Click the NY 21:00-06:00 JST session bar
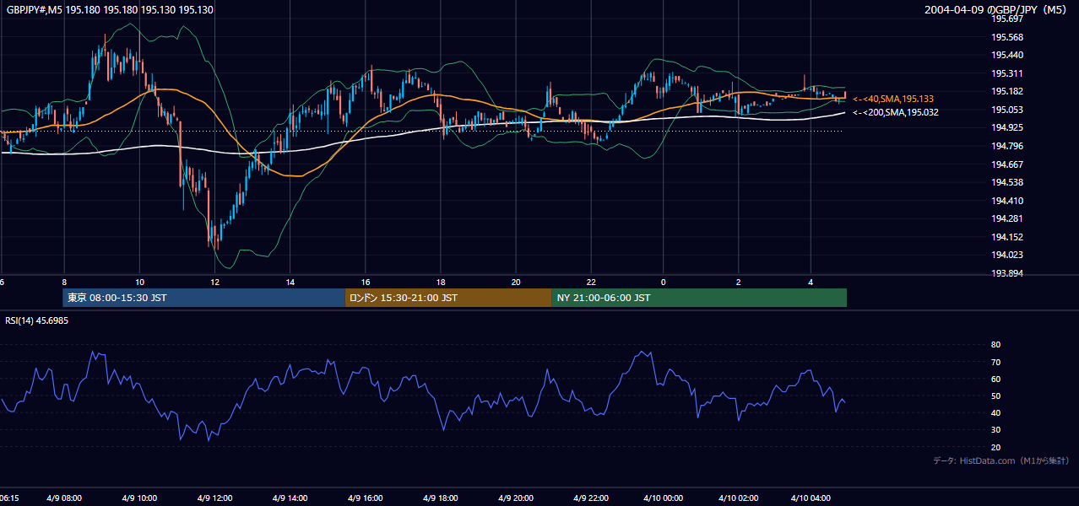 pos(699,298)
